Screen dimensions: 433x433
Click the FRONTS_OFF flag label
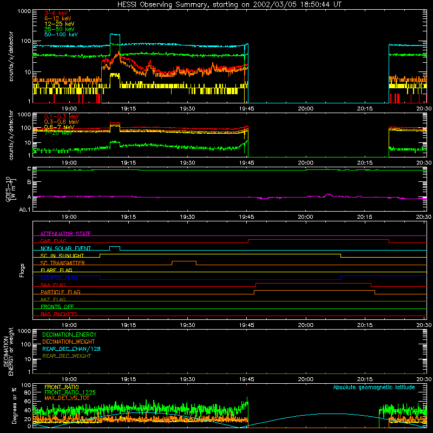pyautogui.click(x=57, y=306)
